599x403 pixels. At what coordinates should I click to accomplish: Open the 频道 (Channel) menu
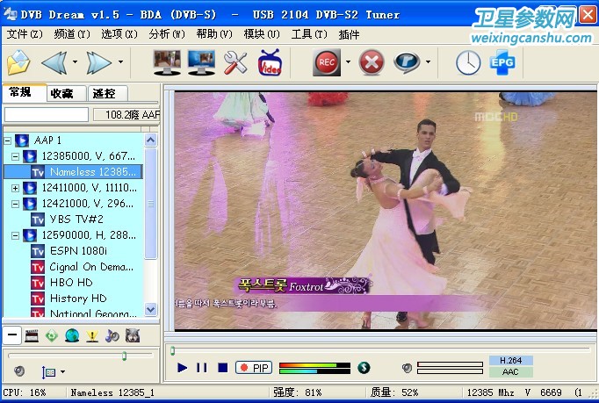coord(72,34)
